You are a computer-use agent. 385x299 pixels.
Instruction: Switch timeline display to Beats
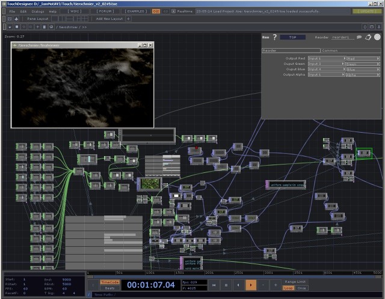coord(109,288)
